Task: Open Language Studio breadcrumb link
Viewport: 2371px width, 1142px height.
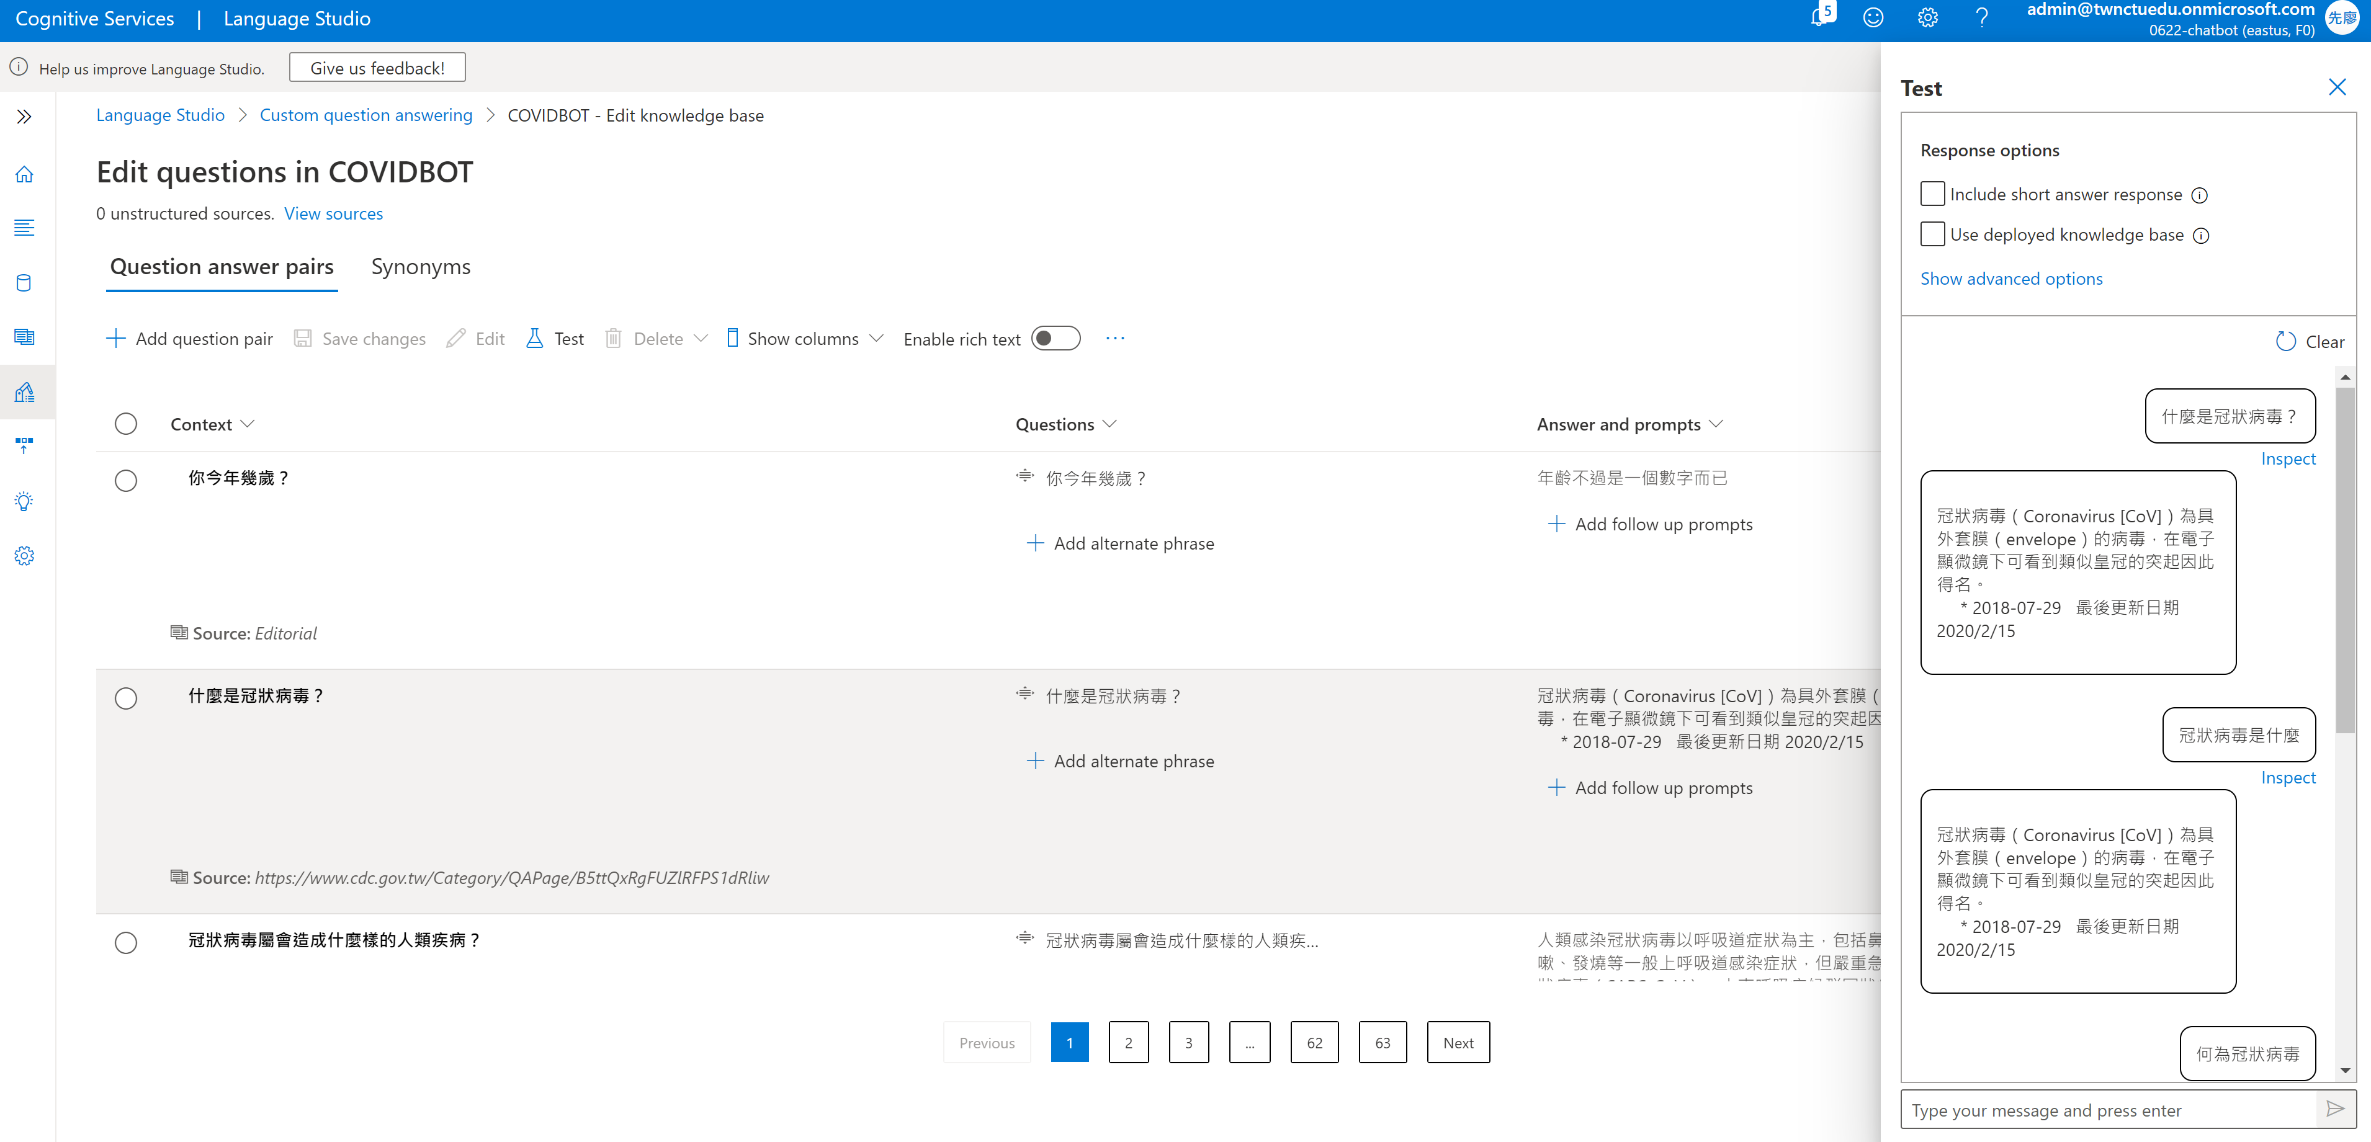Action: point(160,115)
